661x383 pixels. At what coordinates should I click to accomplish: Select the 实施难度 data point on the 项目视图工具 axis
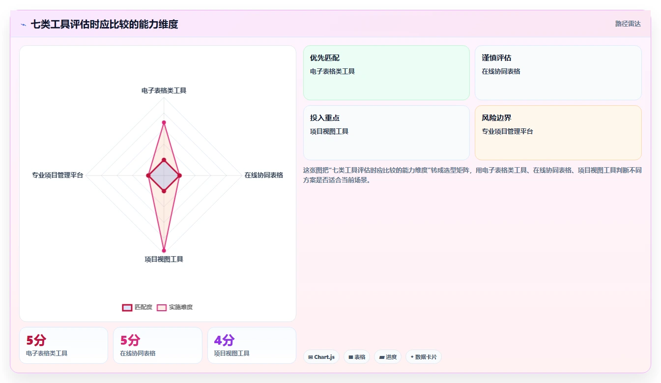[164, 250]
